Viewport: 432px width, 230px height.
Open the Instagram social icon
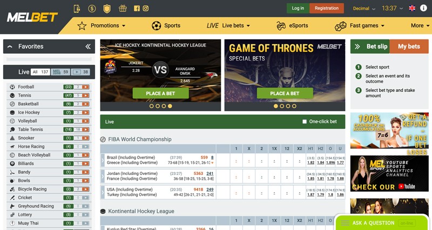coord(146,8)
